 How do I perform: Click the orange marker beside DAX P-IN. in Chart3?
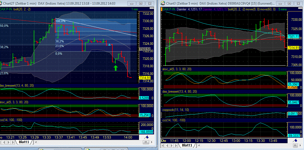pos(161,9)
